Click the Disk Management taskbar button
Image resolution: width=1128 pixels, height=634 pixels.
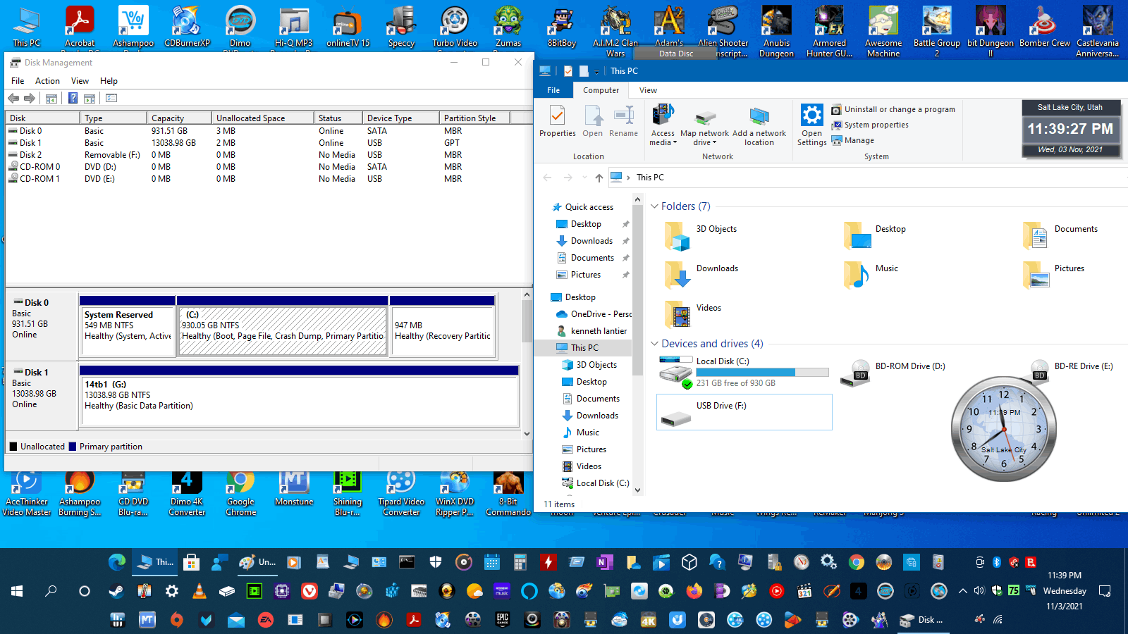pos(924,620)
